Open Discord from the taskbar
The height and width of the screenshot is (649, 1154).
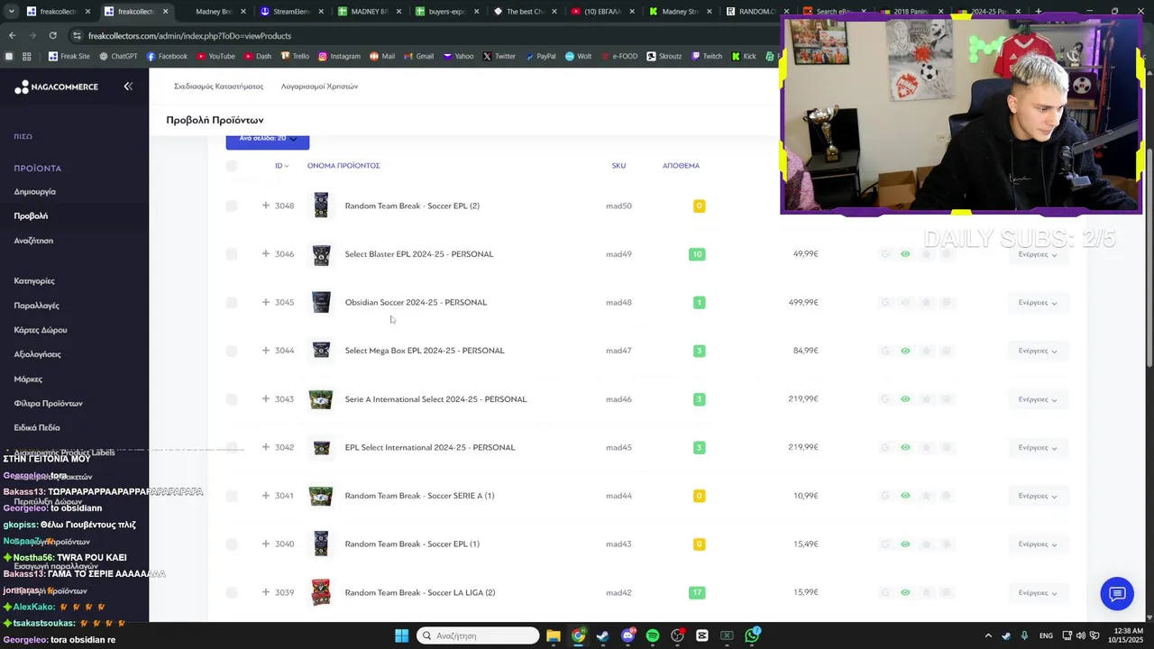[627, 635]
